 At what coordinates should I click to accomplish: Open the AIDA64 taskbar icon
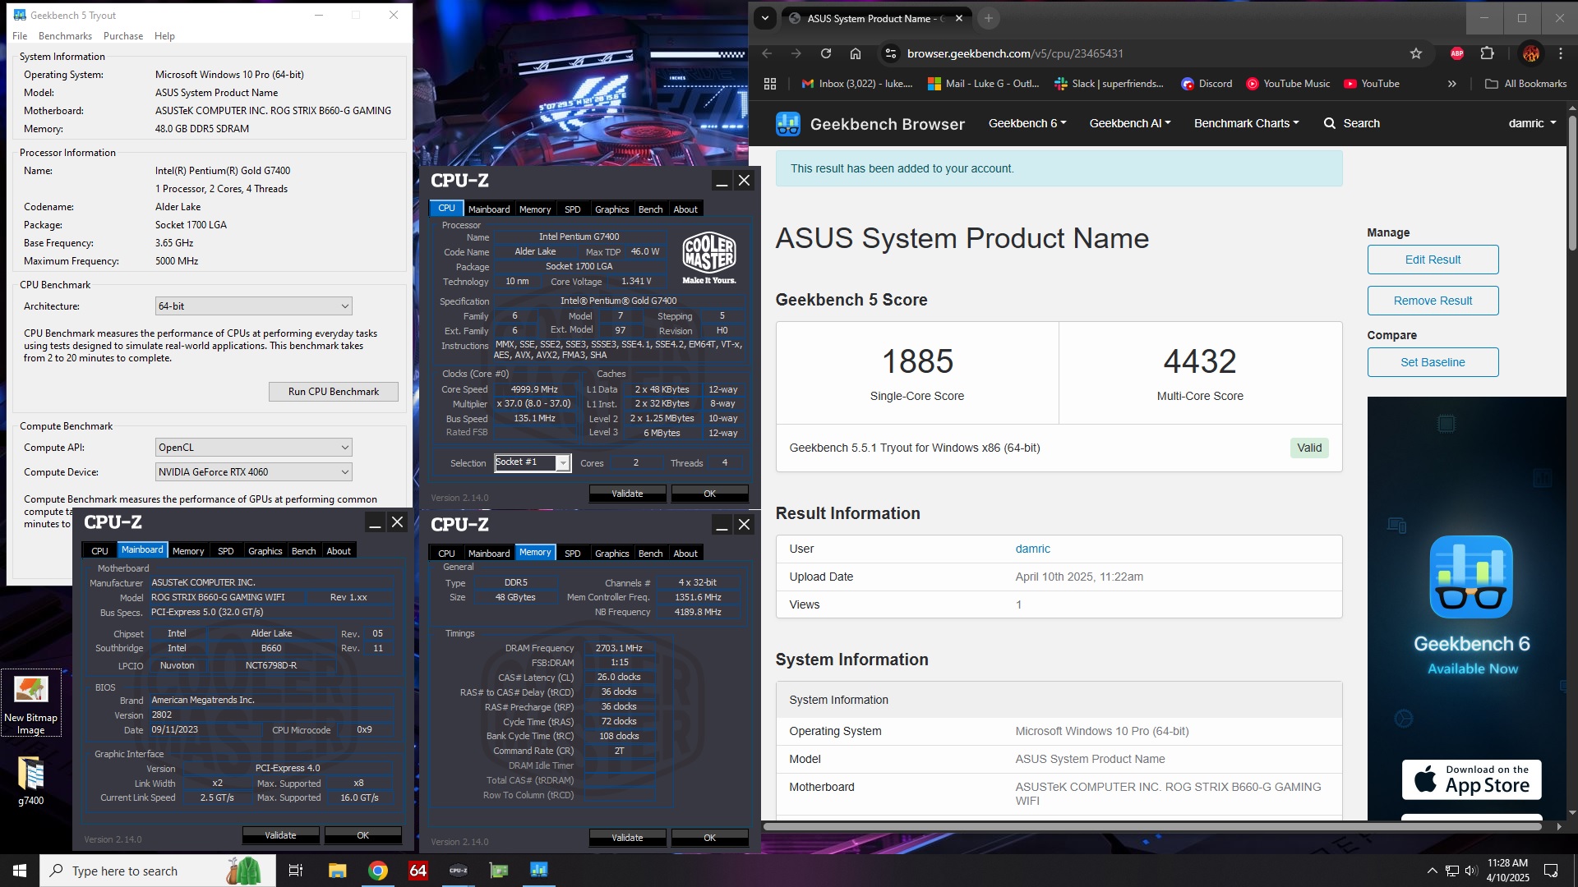pyautogui.click(x=418, y=871)
